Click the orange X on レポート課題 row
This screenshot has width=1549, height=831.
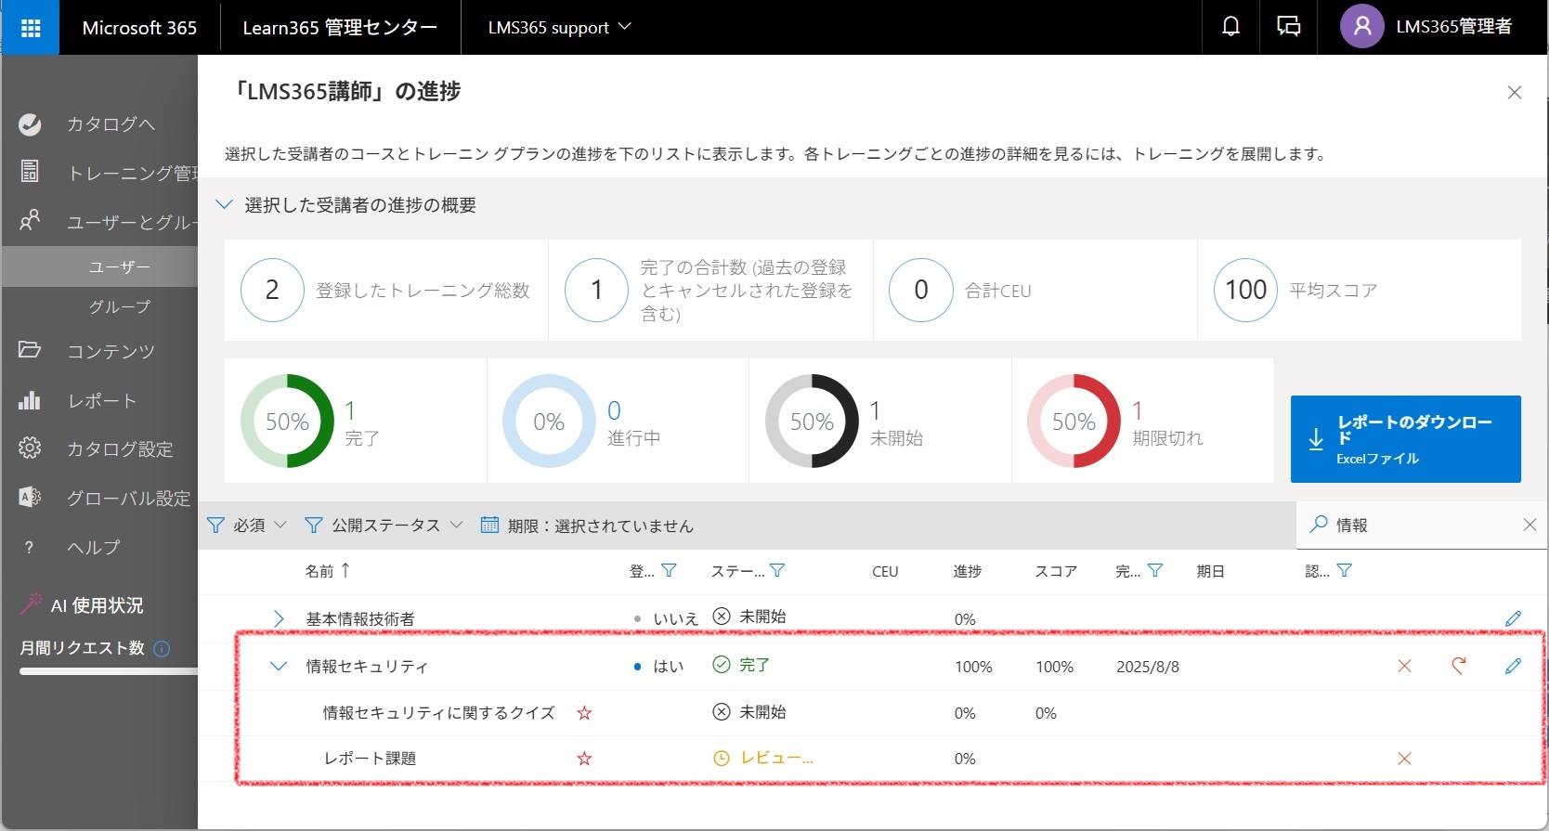coord(1404,759)
